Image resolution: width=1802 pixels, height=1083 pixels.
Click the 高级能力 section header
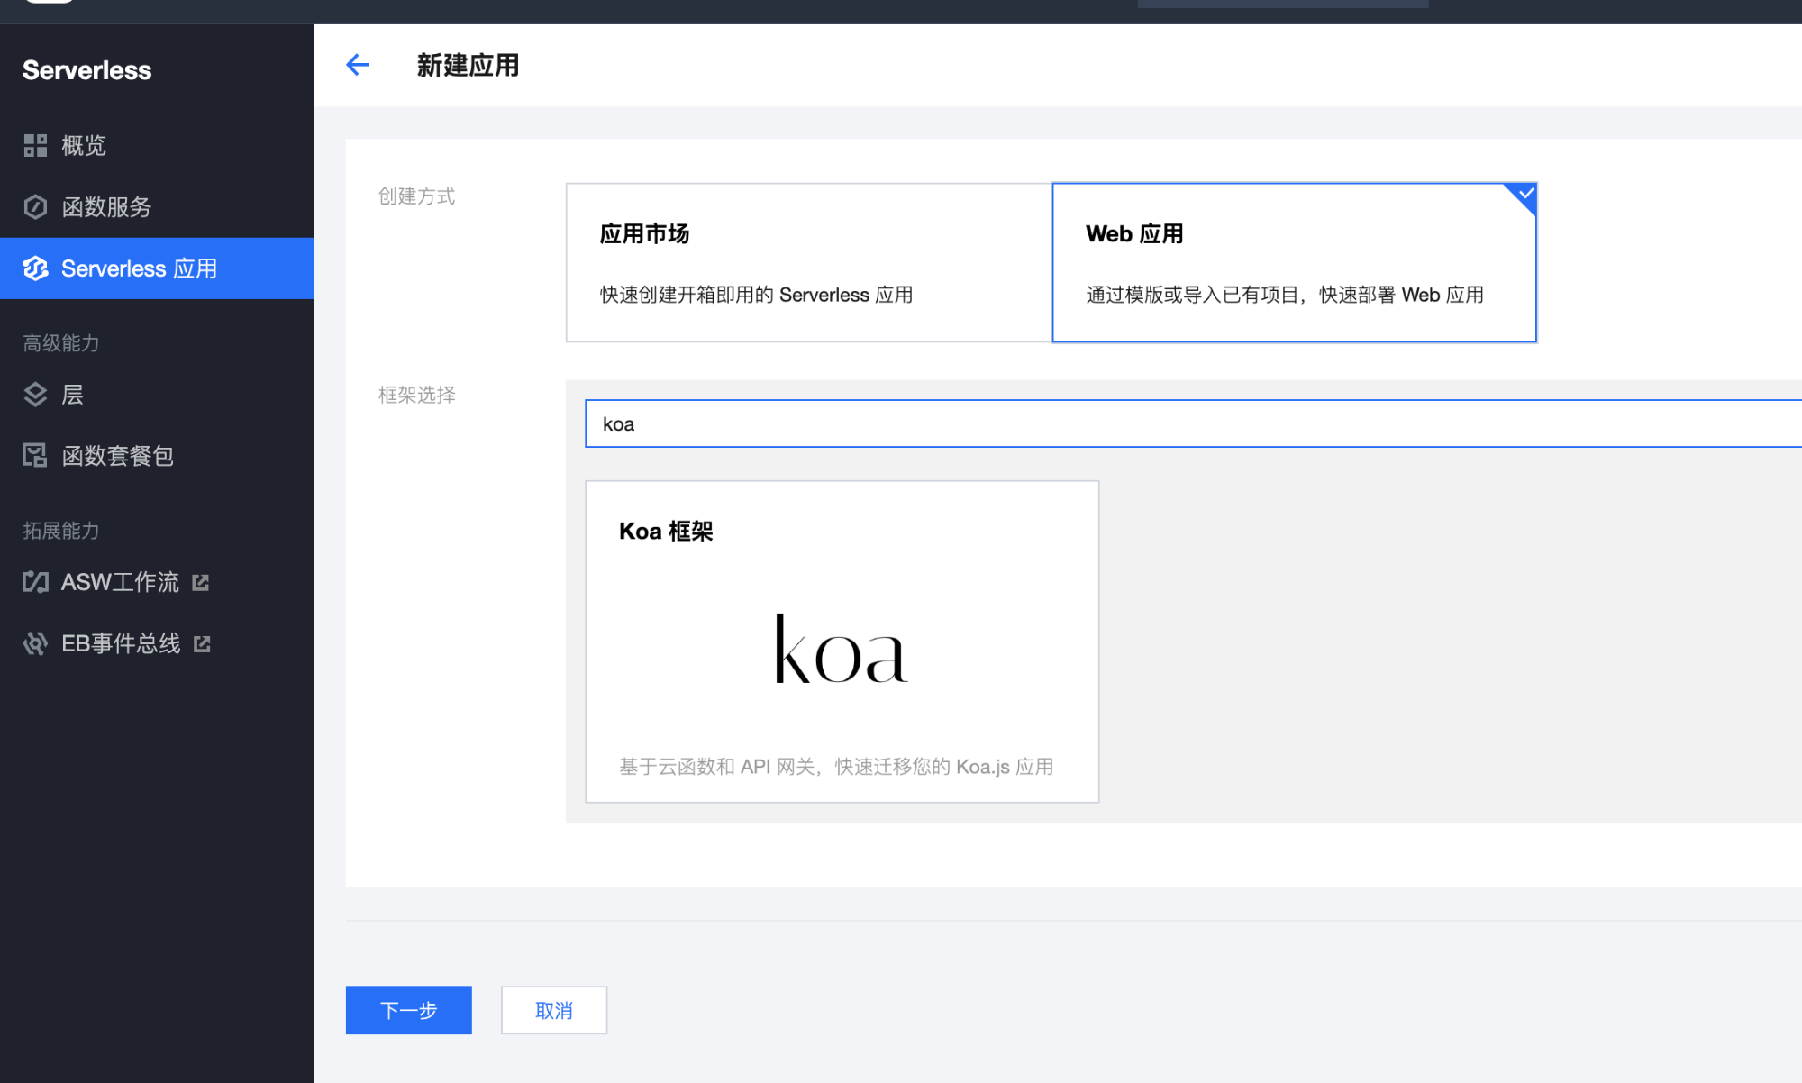[x=61, y=342]
